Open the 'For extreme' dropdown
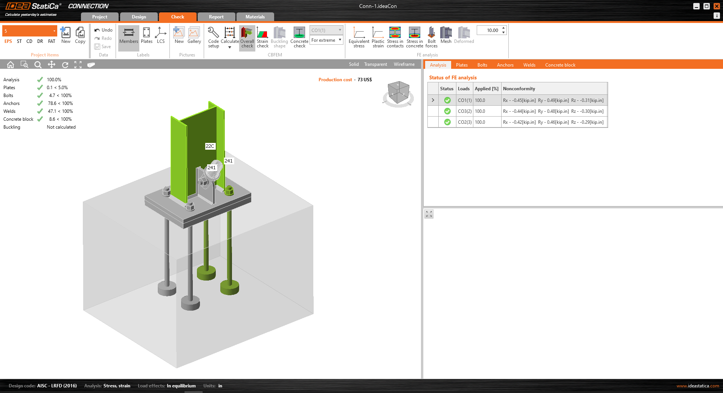 coord(326,40)
